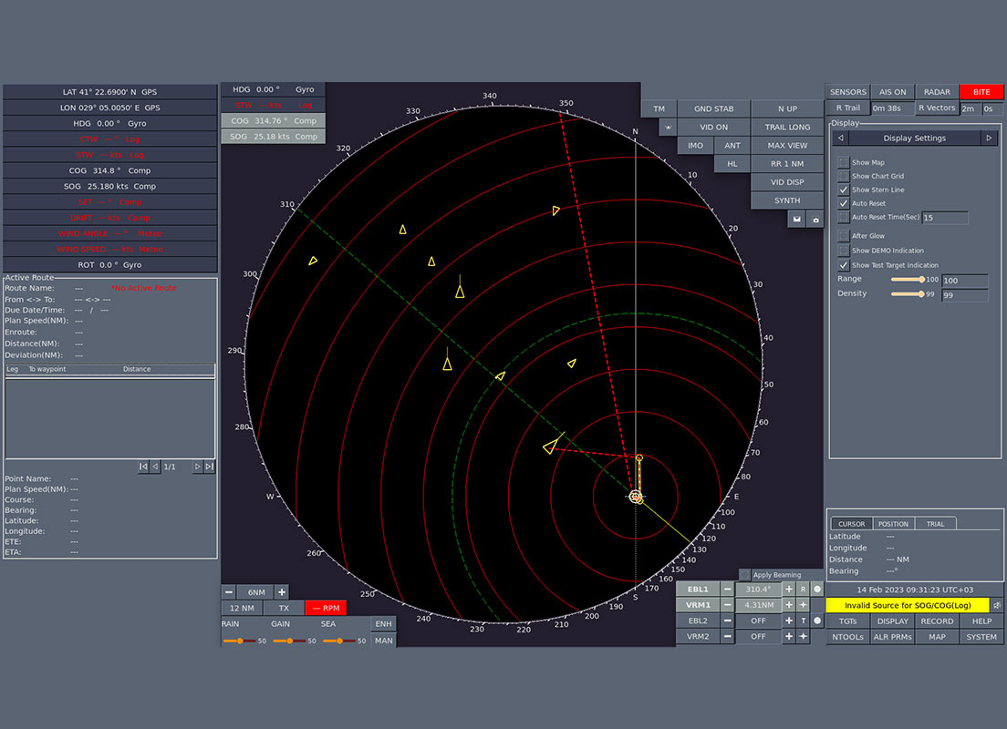The width and height of the screenshot is (1007, 729).
Task: Open the ALR PRMs menu
Action: 893,637
